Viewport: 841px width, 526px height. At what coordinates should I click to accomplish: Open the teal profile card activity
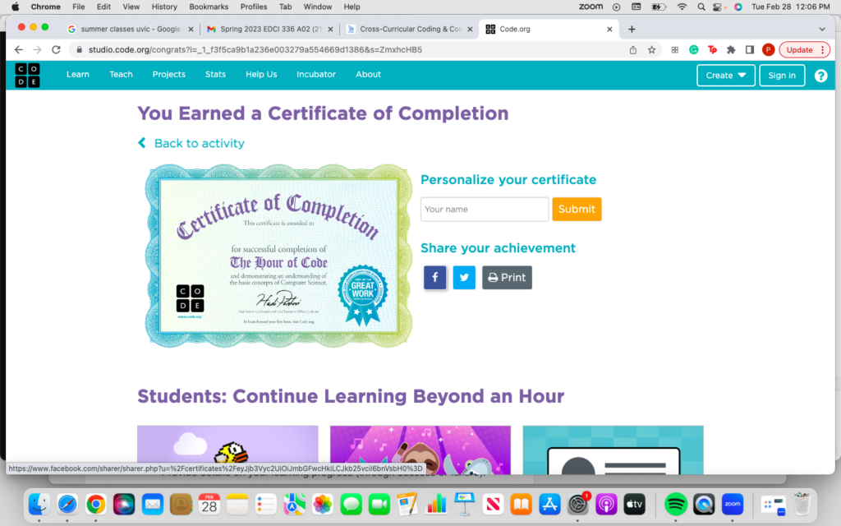613,450
